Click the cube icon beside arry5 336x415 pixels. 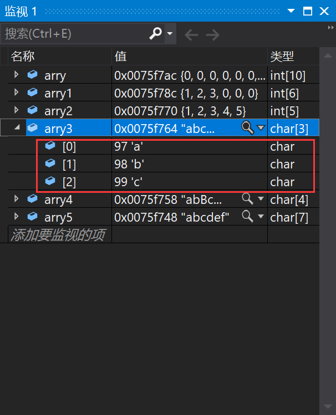(33, 216)
